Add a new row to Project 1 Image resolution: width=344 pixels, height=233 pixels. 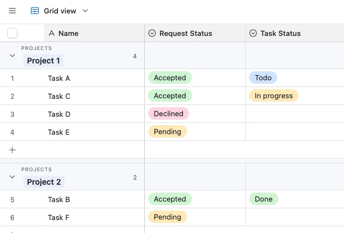tap(12, 150)
